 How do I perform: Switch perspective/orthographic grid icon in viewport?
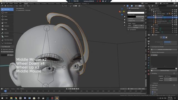pos(125,25)
